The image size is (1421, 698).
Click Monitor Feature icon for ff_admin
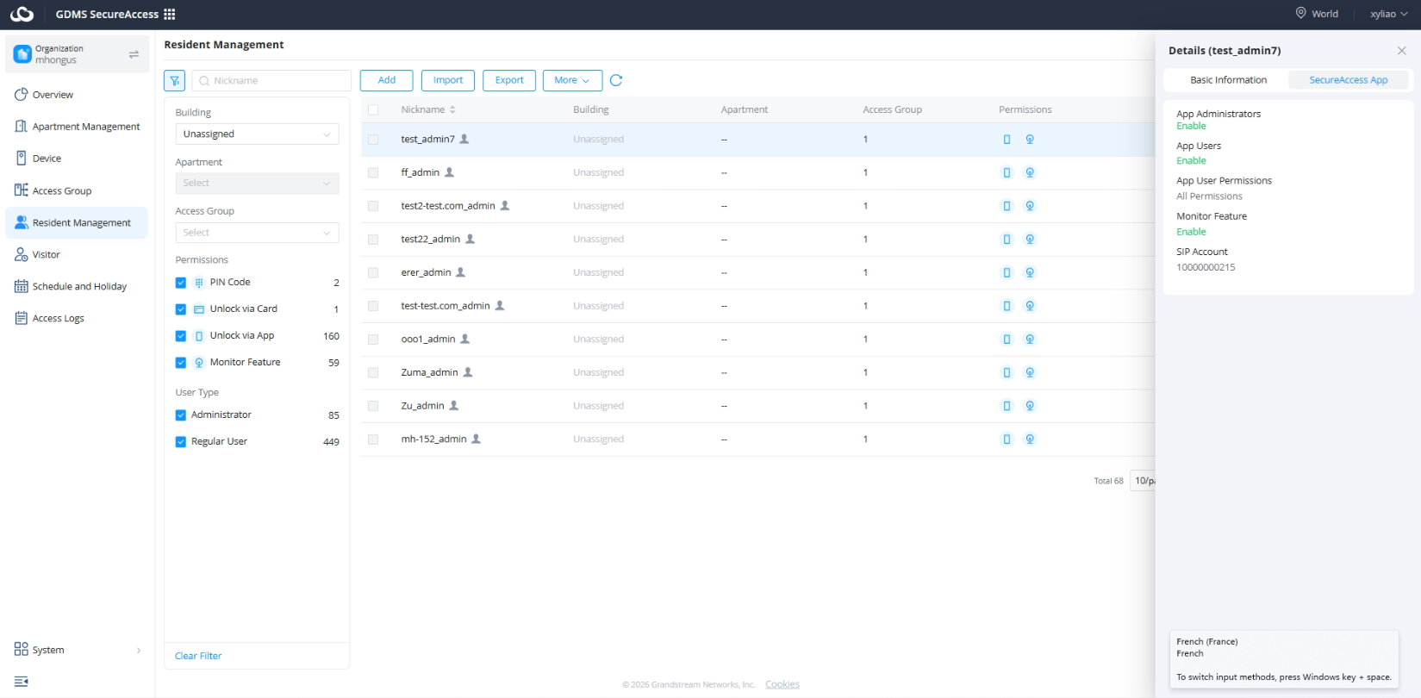click(x=1030, y=172)
